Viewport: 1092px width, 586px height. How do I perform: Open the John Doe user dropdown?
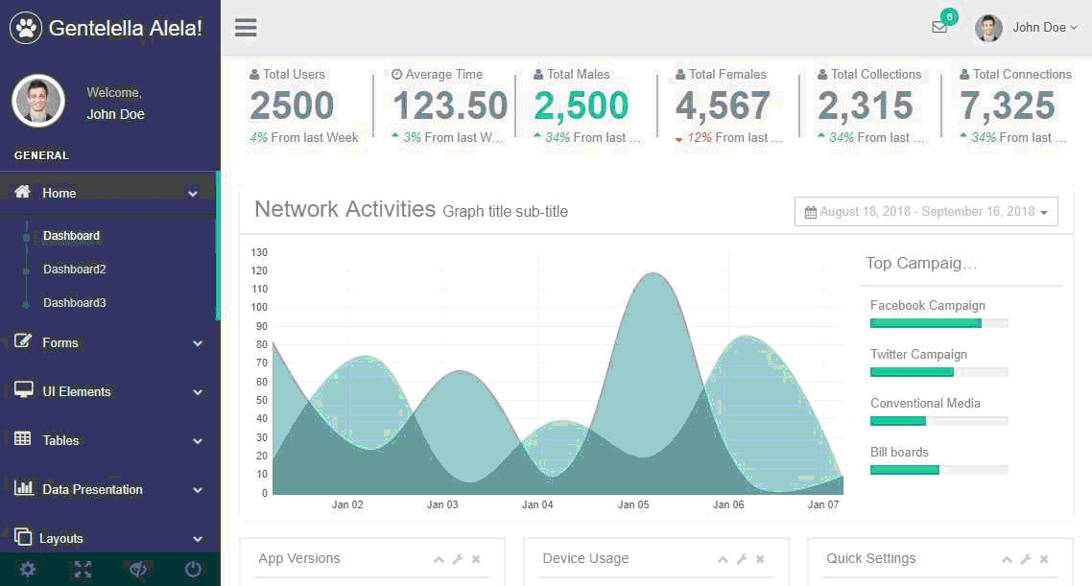point(1027,27)
